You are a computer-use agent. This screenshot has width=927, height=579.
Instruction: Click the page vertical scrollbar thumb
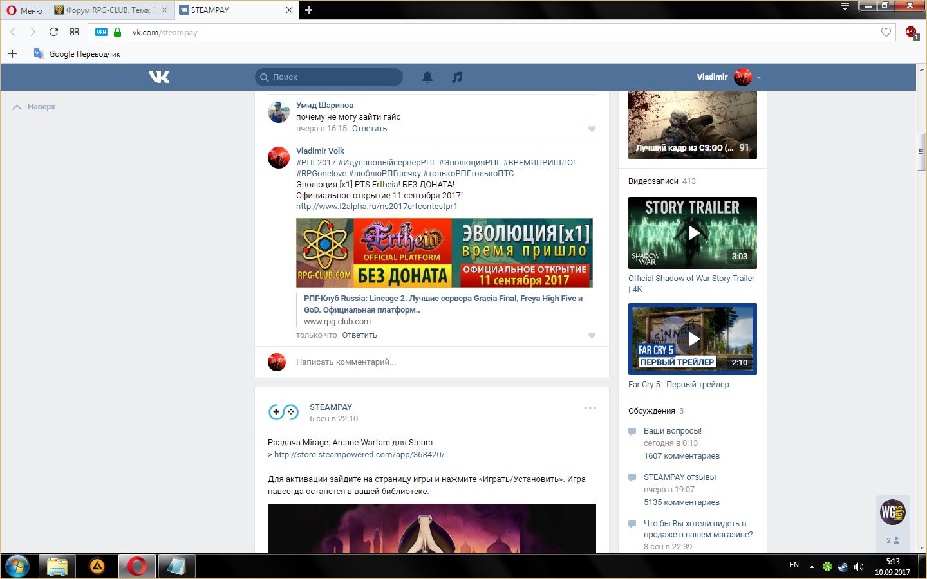(x=921, y=152)
